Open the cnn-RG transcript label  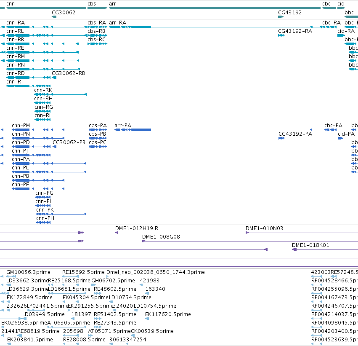click(x=44, y=107)
